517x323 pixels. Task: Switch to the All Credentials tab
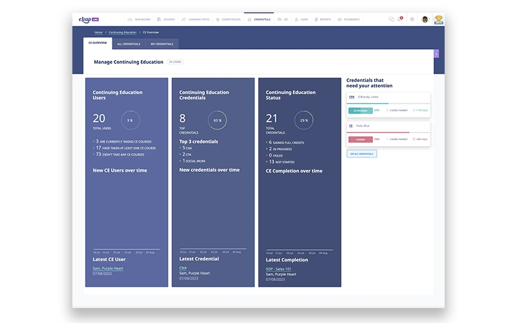tap(128, 43)
